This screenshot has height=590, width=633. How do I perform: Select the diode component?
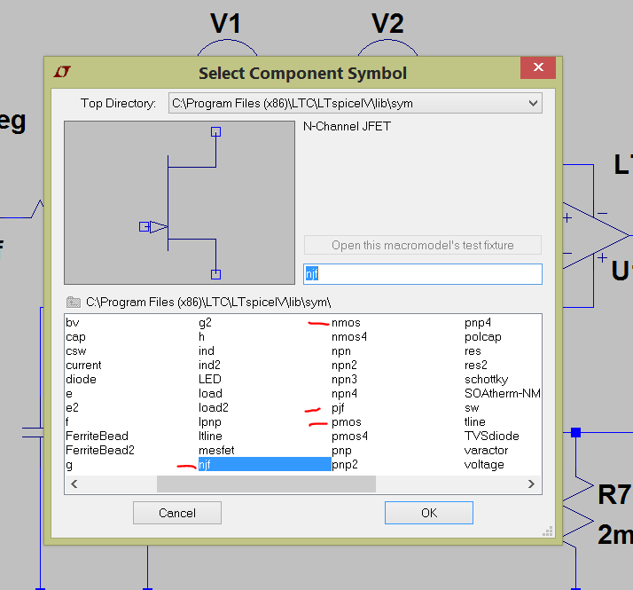point(82,379)
